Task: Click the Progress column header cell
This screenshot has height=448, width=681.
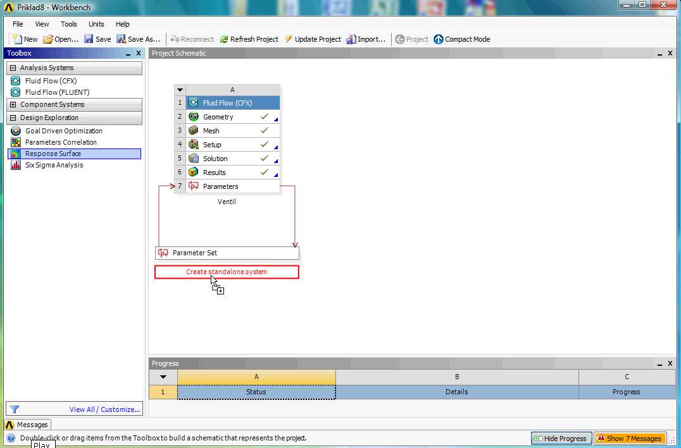Action: [x=627, y=392]
